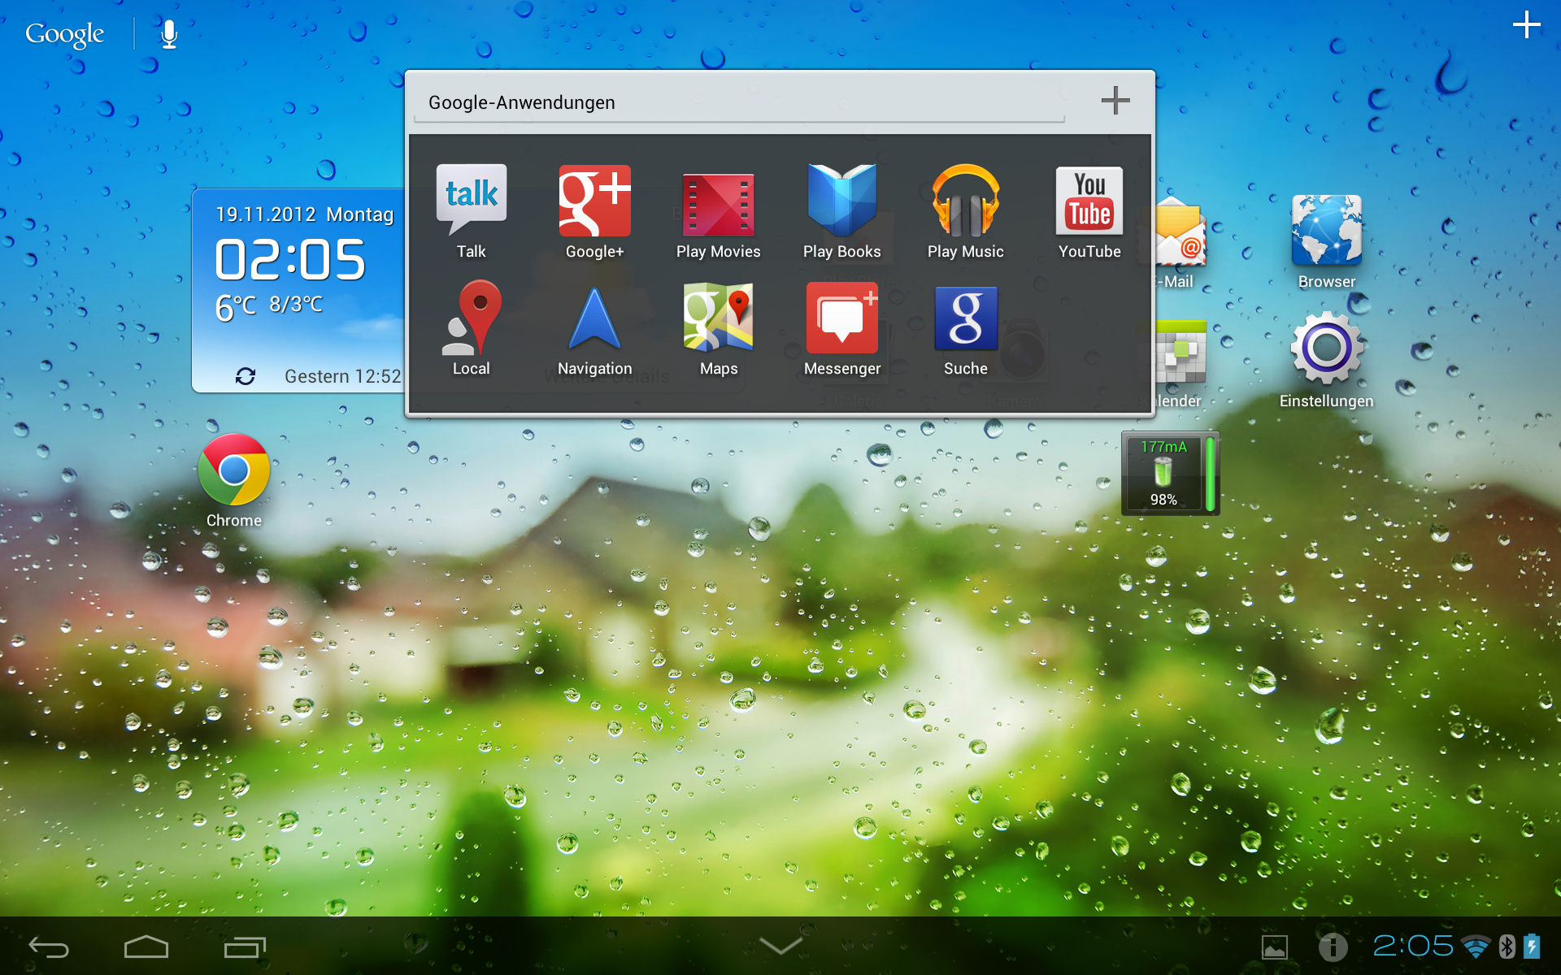Image resolution: width=1561 pixels, height=975 pixels.
Task: Add an app with folder plus icon
Action: click(1115, 101)
